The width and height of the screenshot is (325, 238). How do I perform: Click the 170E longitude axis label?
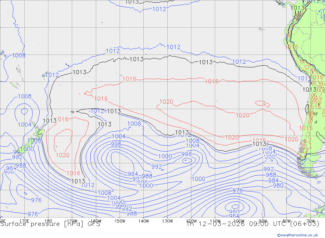click(x=24, y=221)
